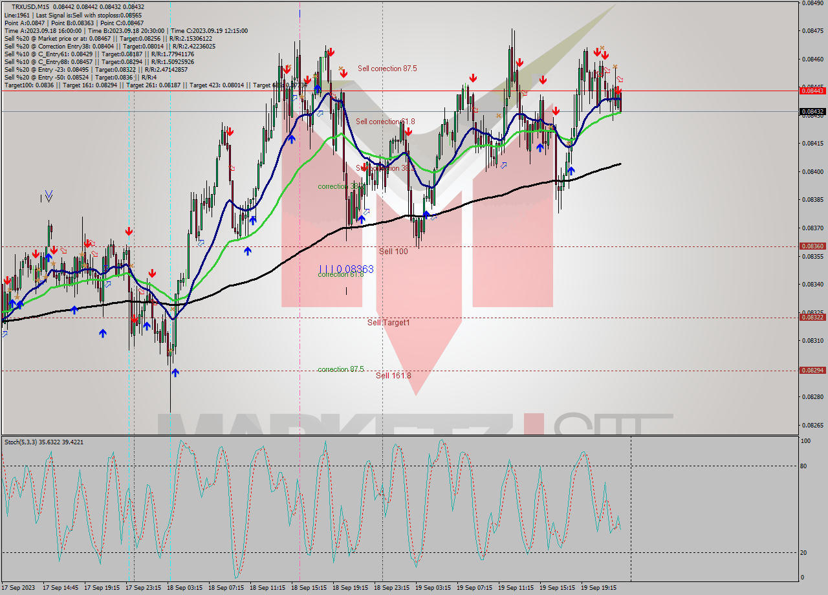Click the 0.08322 level price tag
The width and height of the screenshot is (828, 595).
point(812,317)
